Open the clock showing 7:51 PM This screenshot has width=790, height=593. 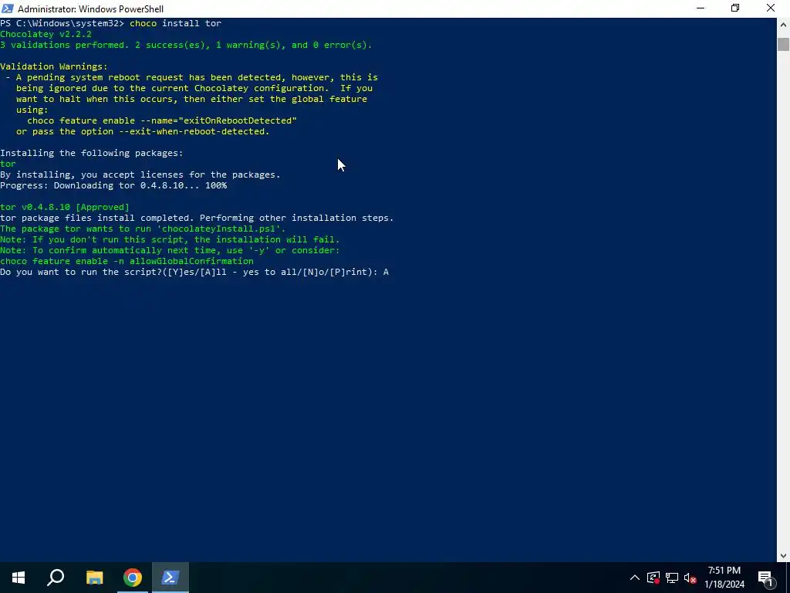(x=724, y=578)
